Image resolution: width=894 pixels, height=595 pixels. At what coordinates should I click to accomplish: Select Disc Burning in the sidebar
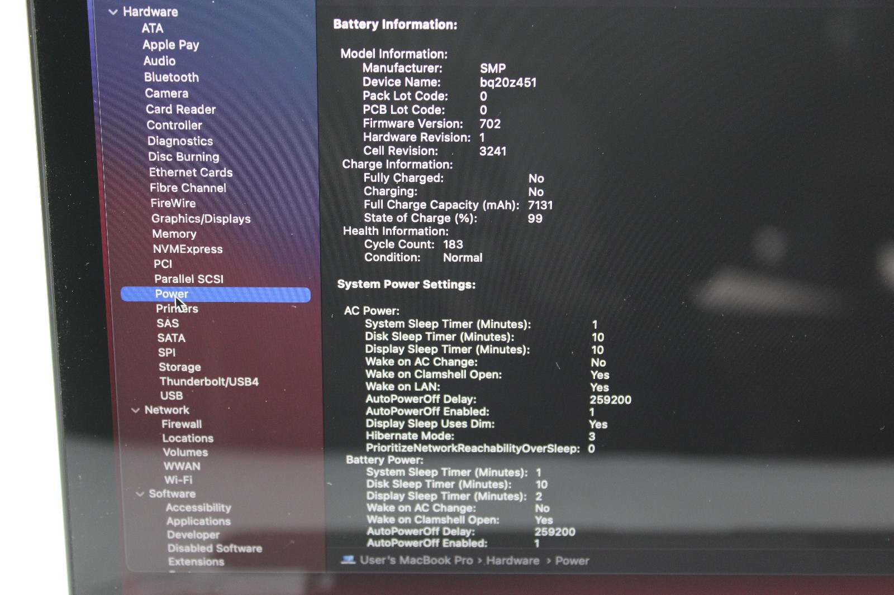click(x=184, y=157)
